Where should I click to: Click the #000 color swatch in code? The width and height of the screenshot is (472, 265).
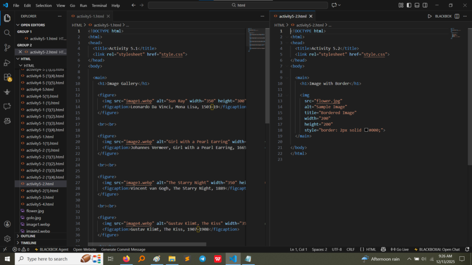[x=366, y=130]
